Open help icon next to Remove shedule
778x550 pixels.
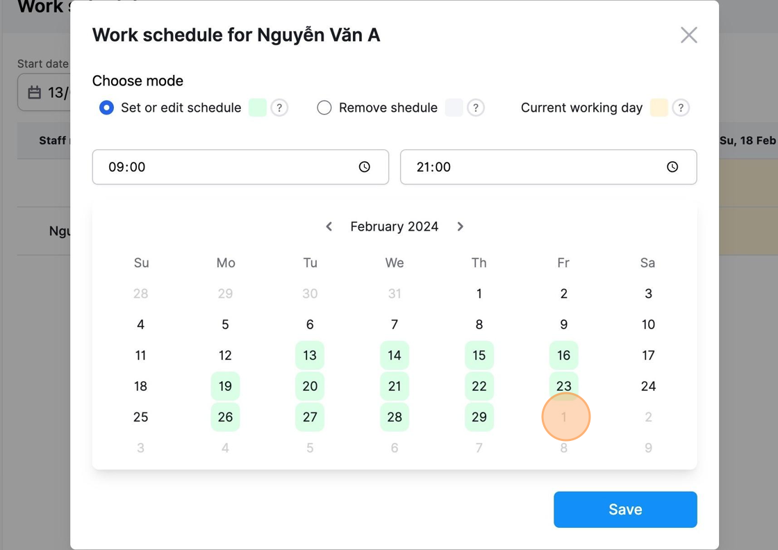coord(475,108)
